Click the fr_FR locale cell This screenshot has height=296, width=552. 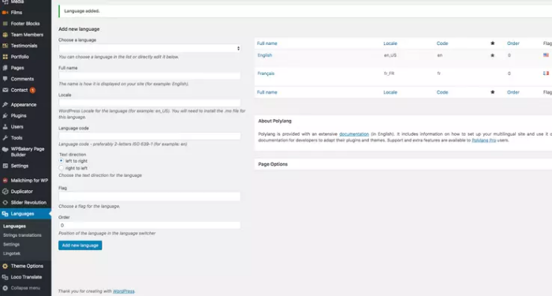pos(389,73)
